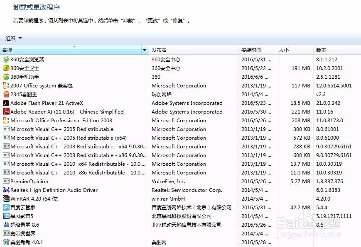Screen dimensions: 361x247
Task: Sort by the 大小 column header
Action: click(295, 50)
